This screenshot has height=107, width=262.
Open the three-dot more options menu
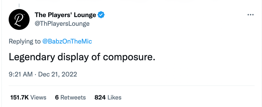click(x=250, y=15)
